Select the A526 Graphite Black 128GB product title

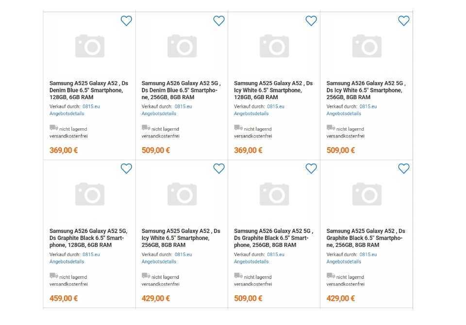(x=88, y=238)
